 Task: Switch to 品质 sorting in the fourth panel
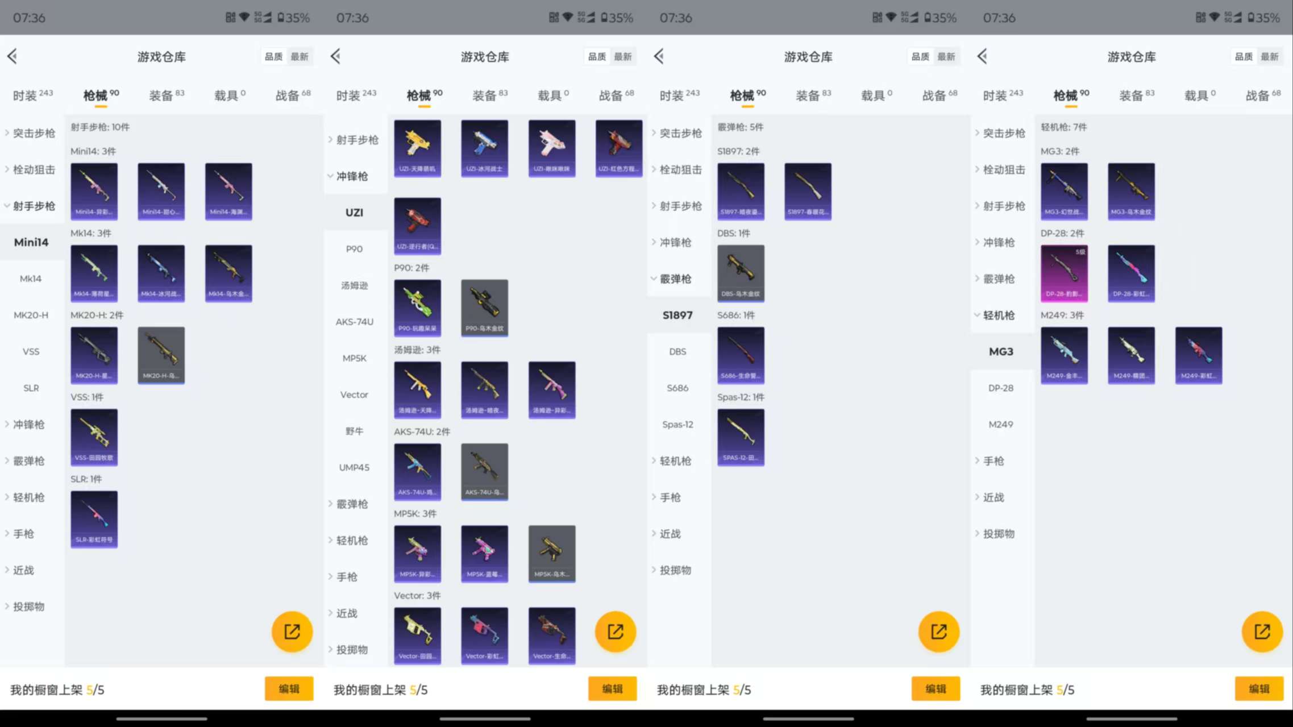coord(1242,56)
